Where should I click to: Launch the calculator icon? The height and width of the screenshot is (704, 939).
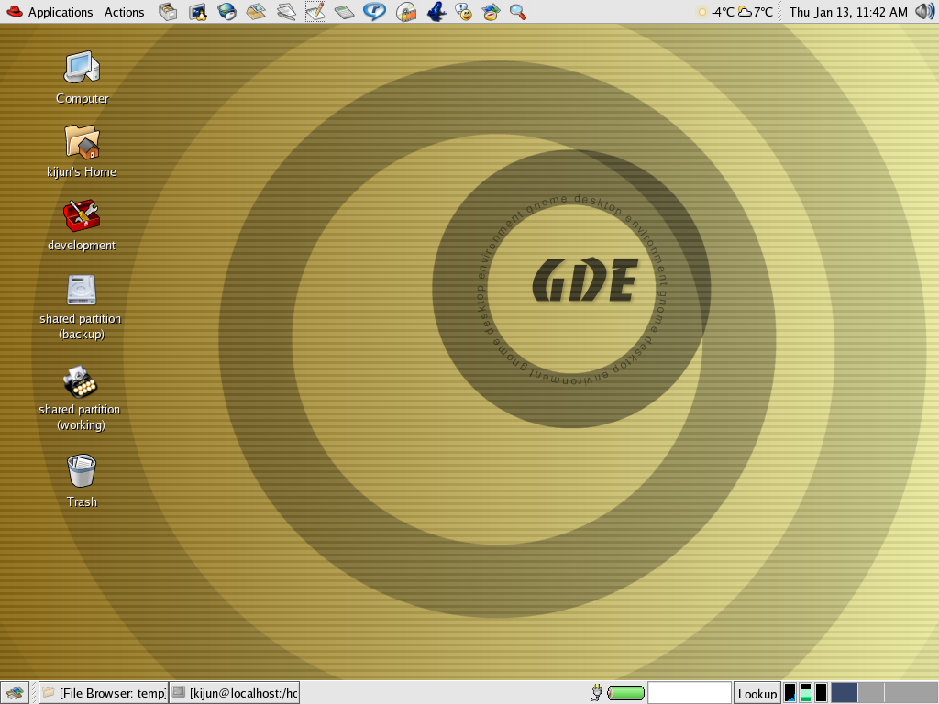tap(345, 12)
